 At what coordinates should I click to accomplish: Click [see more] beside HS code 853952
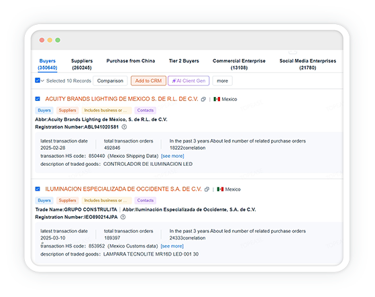[x=172, y=246]
